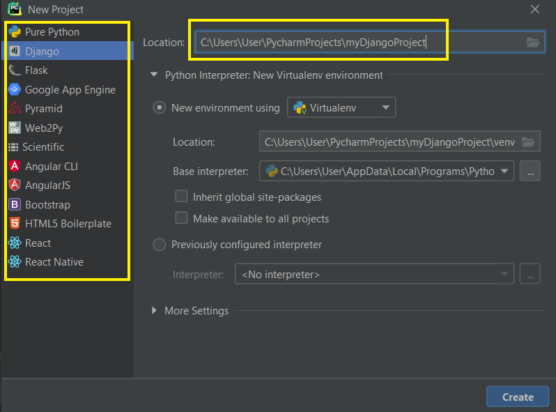
Task: Click the Create button
Action: pos(518,397)
